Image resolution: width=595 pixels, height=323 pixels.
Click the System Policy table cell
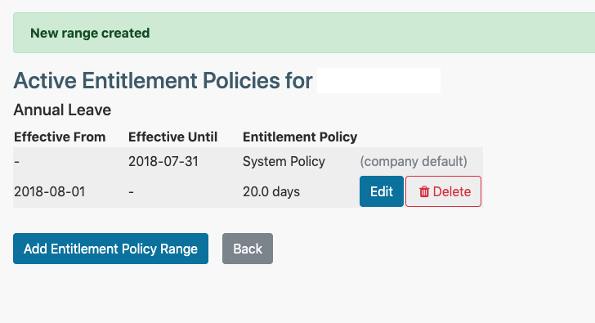[x=284, y=162]
